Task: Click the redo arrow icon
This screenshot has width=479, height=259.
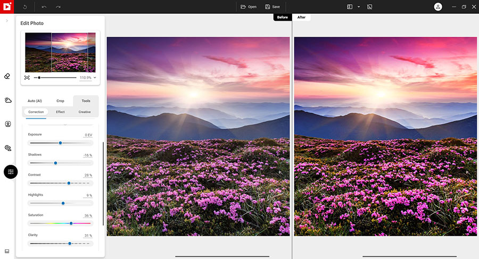Action: (58, 7)
